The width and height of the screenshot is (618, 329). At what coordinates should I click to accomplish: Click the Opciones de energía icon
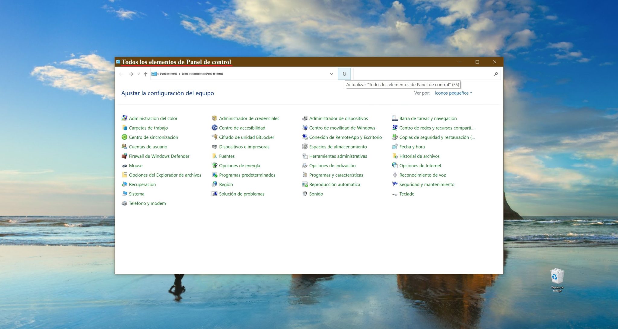215,165
